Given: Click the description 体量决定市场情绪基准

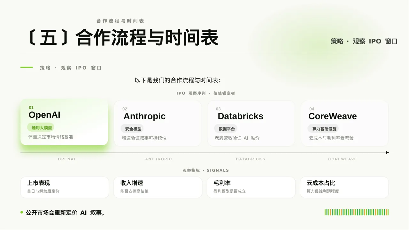Looking at the screenshot, I should [x=51, y=137].
